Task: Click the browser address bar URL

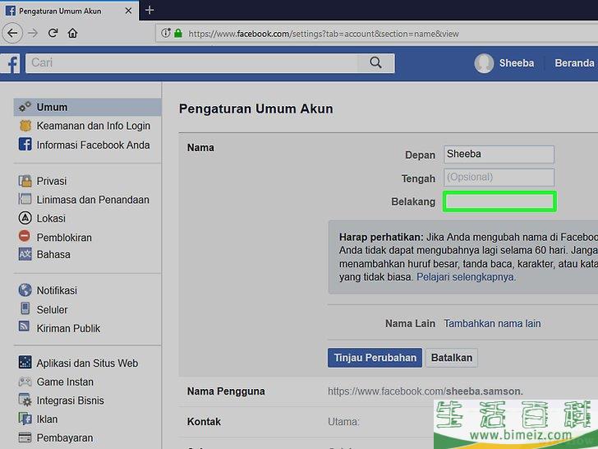Action: click(324, 34)
